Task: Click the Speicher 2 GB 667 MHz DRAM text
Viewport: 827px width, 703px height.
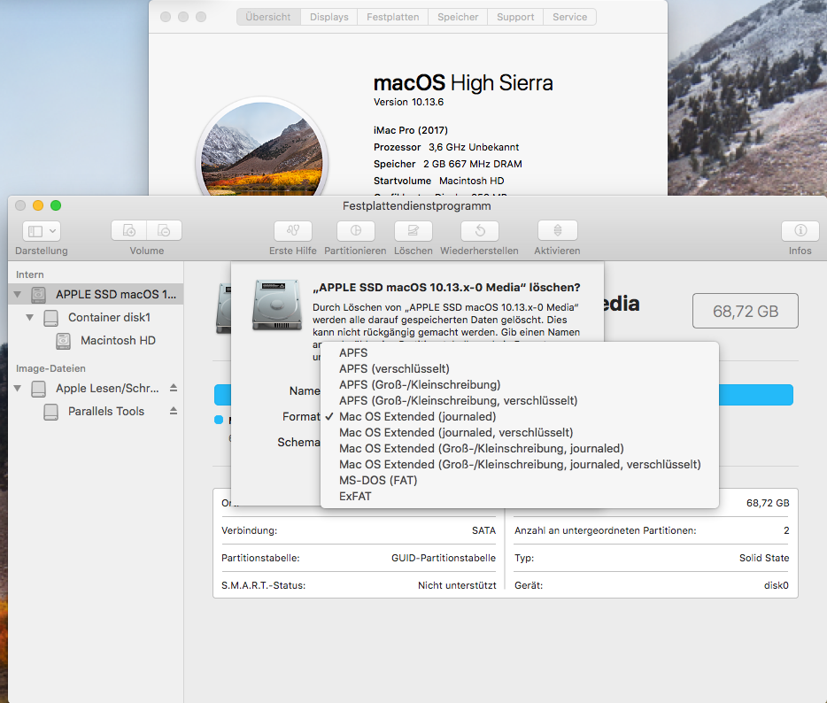Action: pos(448,164)
